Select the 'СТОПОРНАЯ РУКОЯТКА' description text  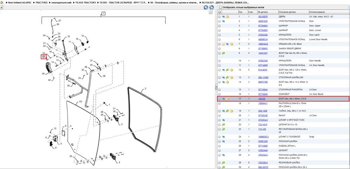291,89
